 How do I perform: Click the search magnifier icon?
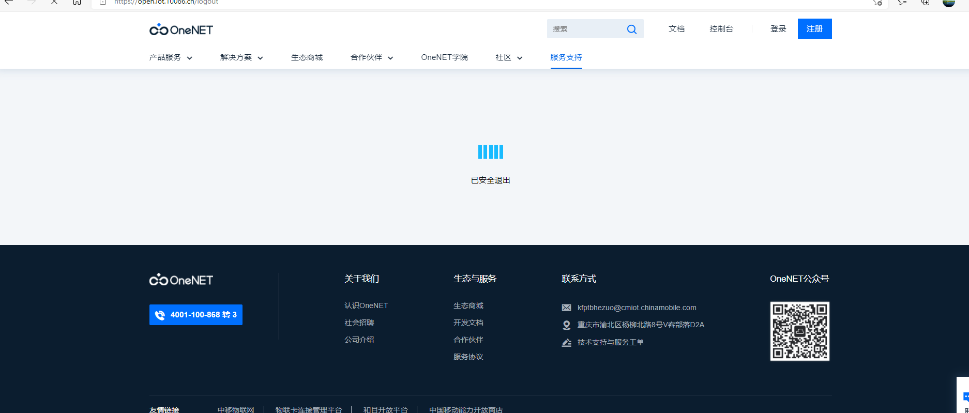pos(632,29)
